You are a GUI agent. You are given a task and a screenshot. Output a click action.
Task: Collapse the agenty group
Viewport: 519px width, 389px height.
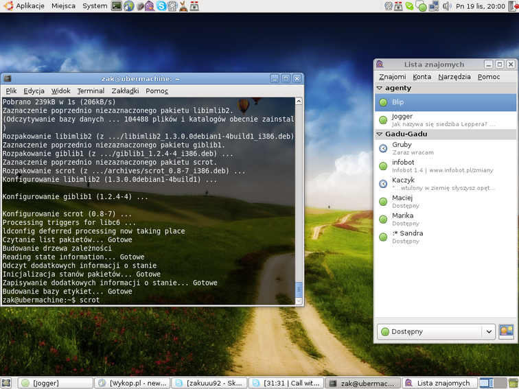[379, 89]
